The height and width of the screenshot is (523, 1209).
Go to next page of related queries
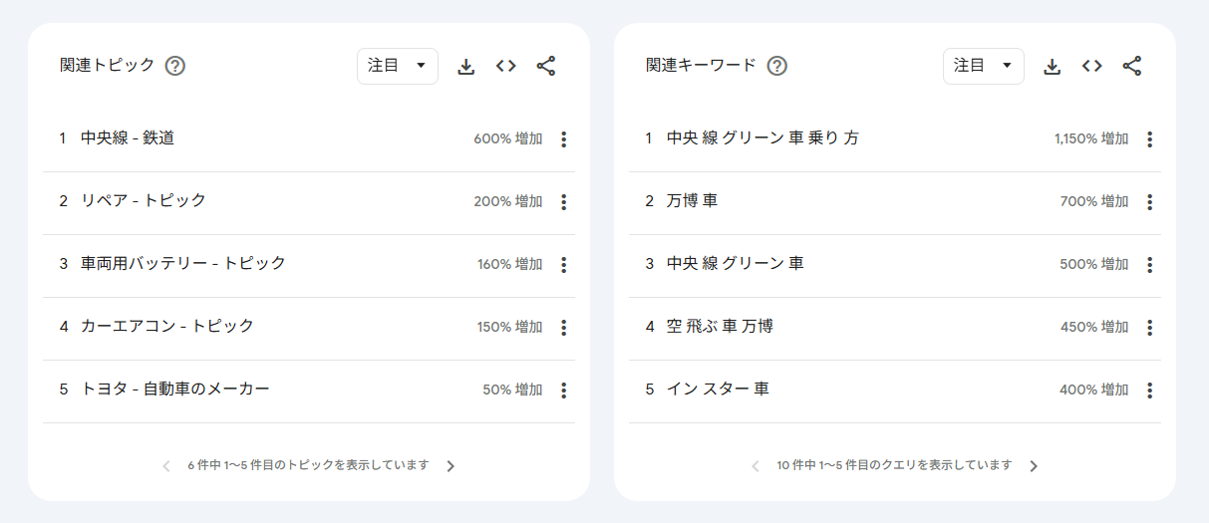[x=1034, y=466]
